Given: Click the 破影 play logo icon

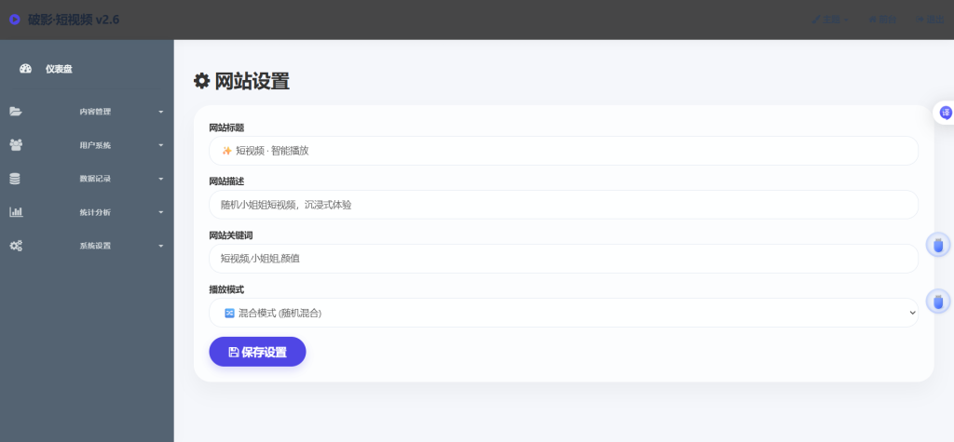Looking at the screenshot, I should tap(15, 20).
